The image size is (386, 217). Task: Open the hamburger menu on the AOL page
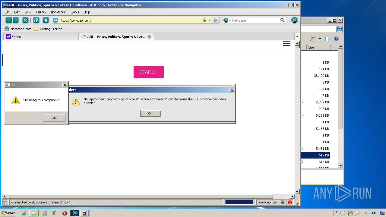(287, 44)
